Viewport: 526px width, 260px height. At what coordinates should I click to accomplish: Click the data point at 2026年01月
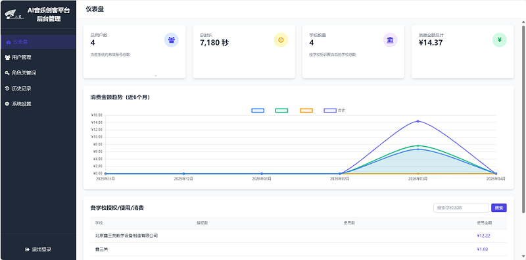pyautogui.click(x=262, y=174)
